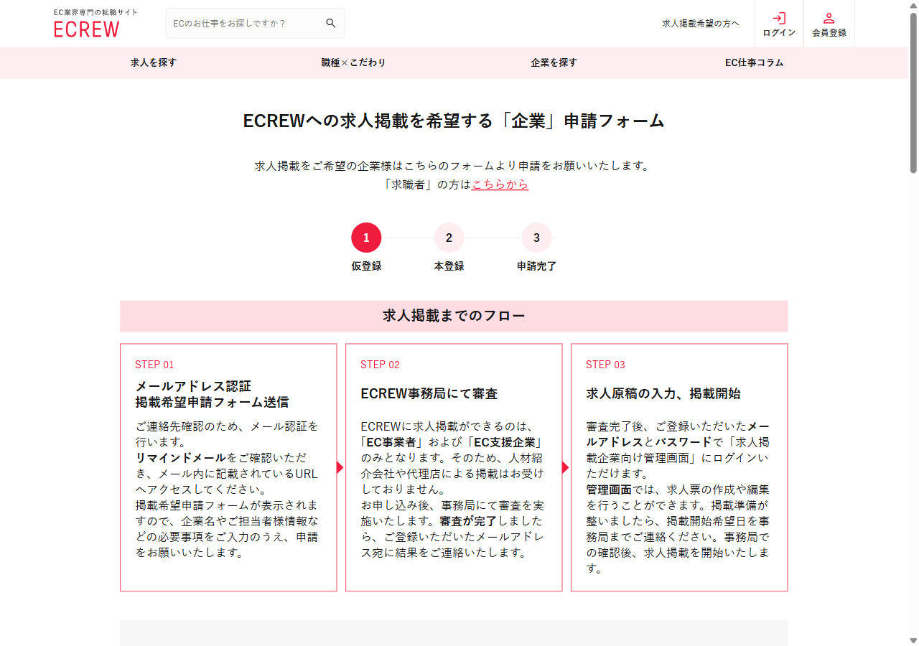Click the STEP 02 label
Screen dimensions: 919x646
coord(380,365)
